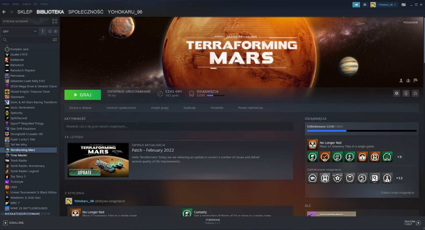Open the YOHOKARU_96 profile tab
The image size is (425, 230).
click(x=125, y=12)
